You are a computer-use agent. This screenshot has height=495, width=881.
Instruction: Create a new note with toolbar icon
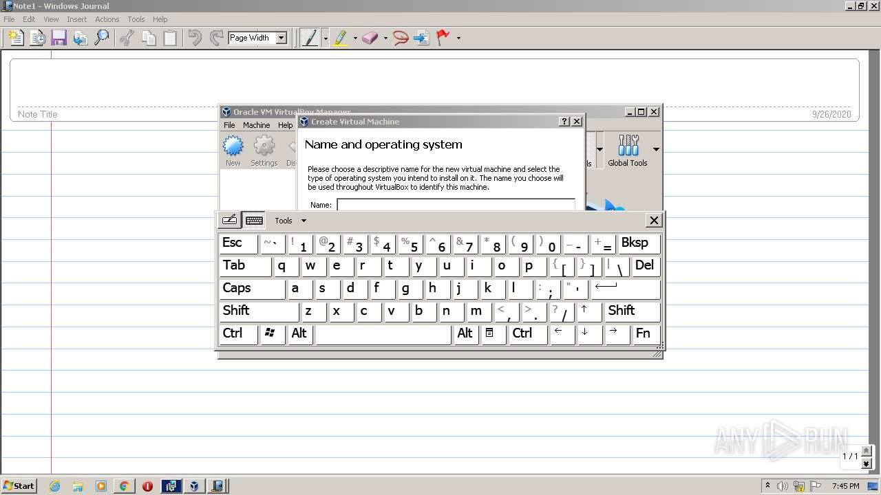tap(15, 38)
